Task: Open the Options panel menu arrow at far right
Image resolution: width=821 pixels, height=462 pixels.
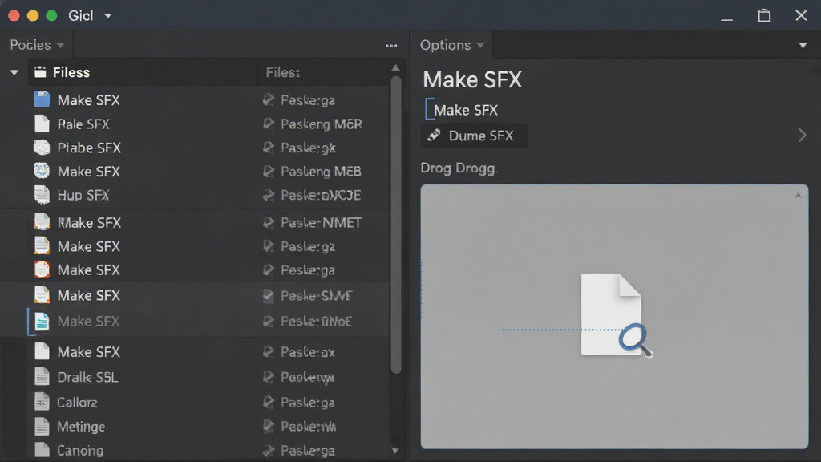Action: 802,46
